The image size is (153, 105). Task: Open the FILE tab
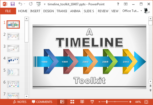[8, 11]
